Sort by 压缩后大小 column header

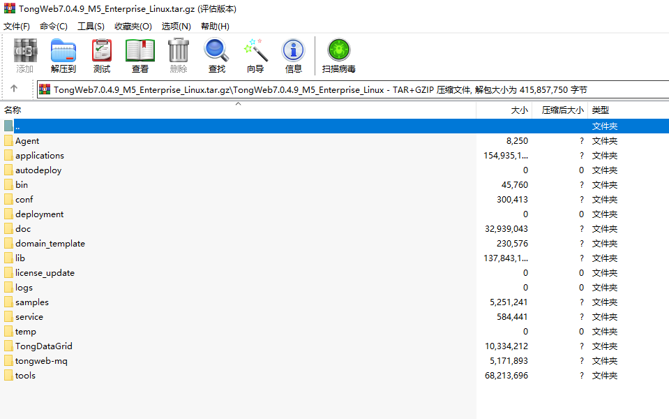559,110
